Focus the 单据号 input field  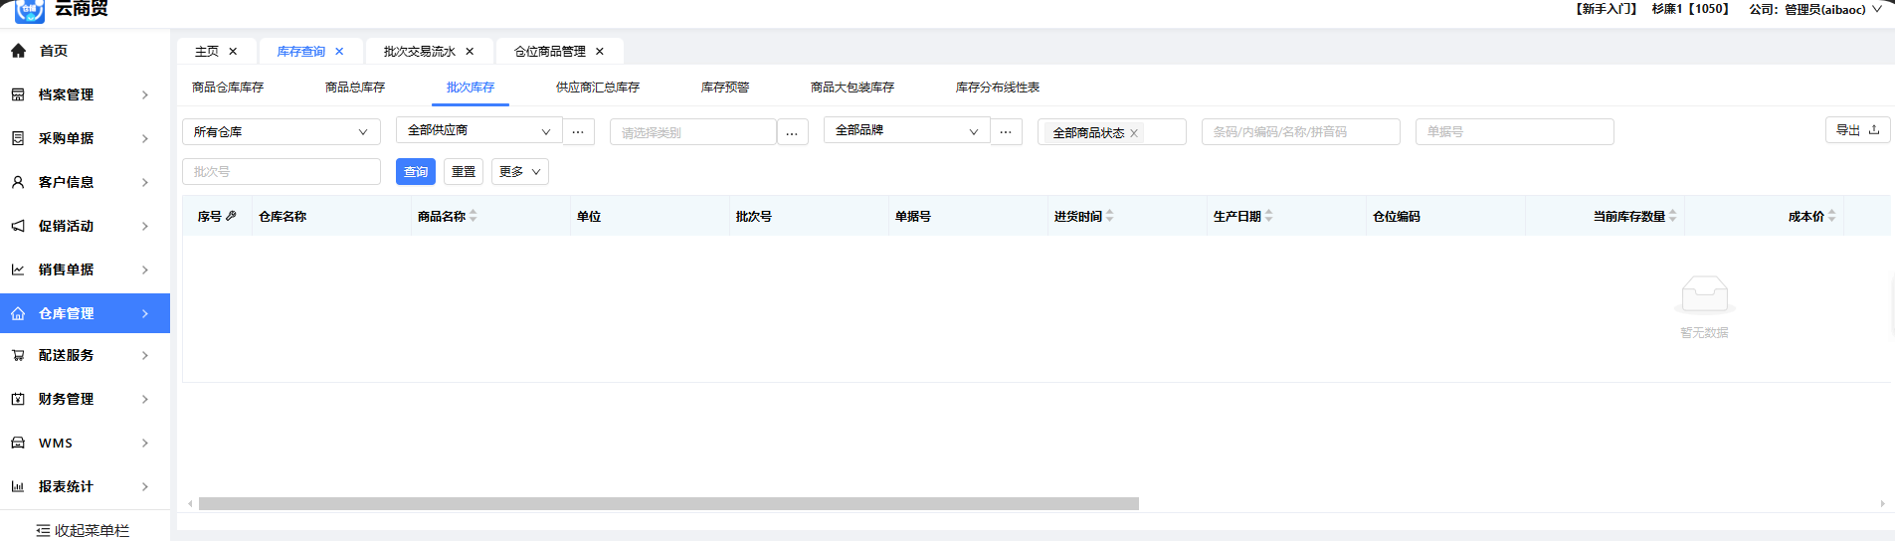coord(1514,131)
